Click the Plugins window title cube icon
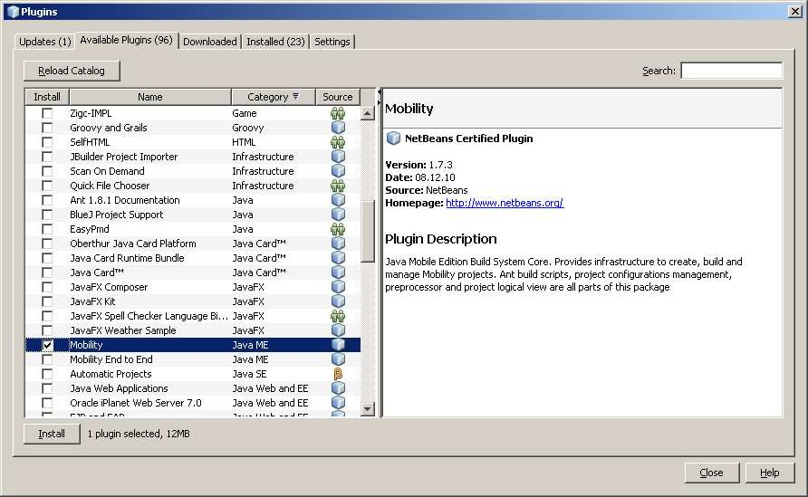This screenshot has width=808, height=497. (x=13, y=12)
